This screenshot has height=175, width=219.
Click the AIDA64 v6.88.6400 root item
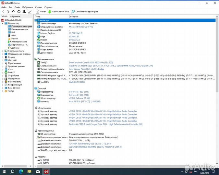pos(11,20)
